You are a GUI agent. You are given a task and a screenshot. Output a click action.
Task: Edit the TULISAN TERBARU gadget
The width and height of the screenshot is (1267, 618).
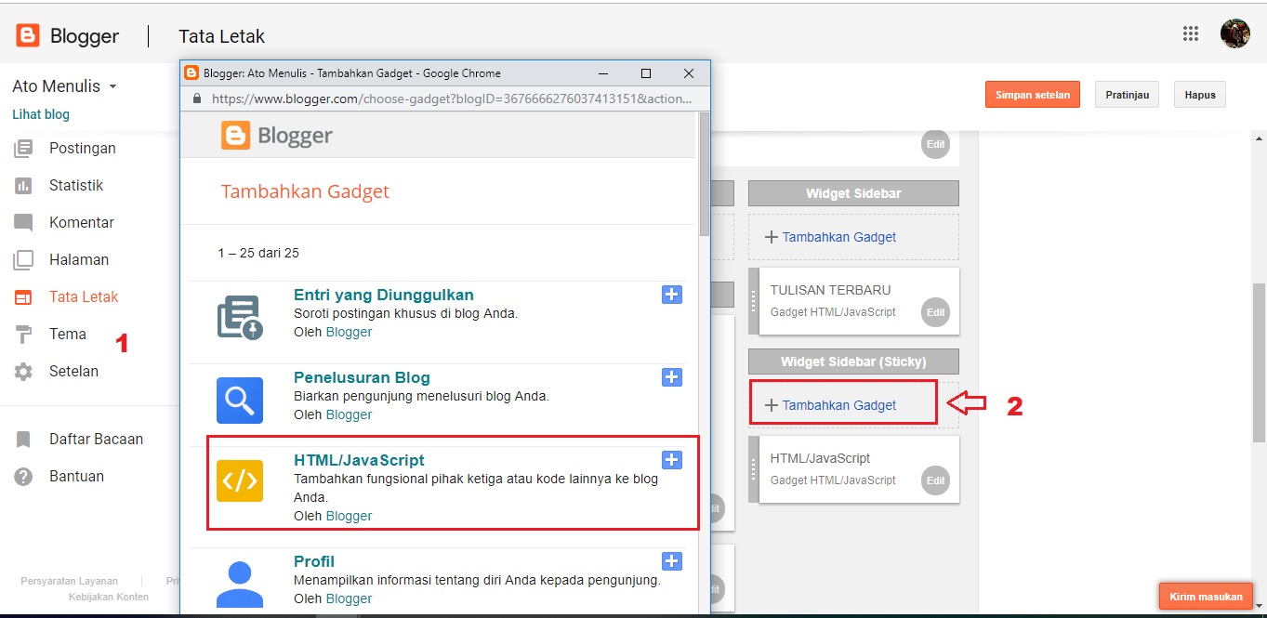tap(935, 312)
